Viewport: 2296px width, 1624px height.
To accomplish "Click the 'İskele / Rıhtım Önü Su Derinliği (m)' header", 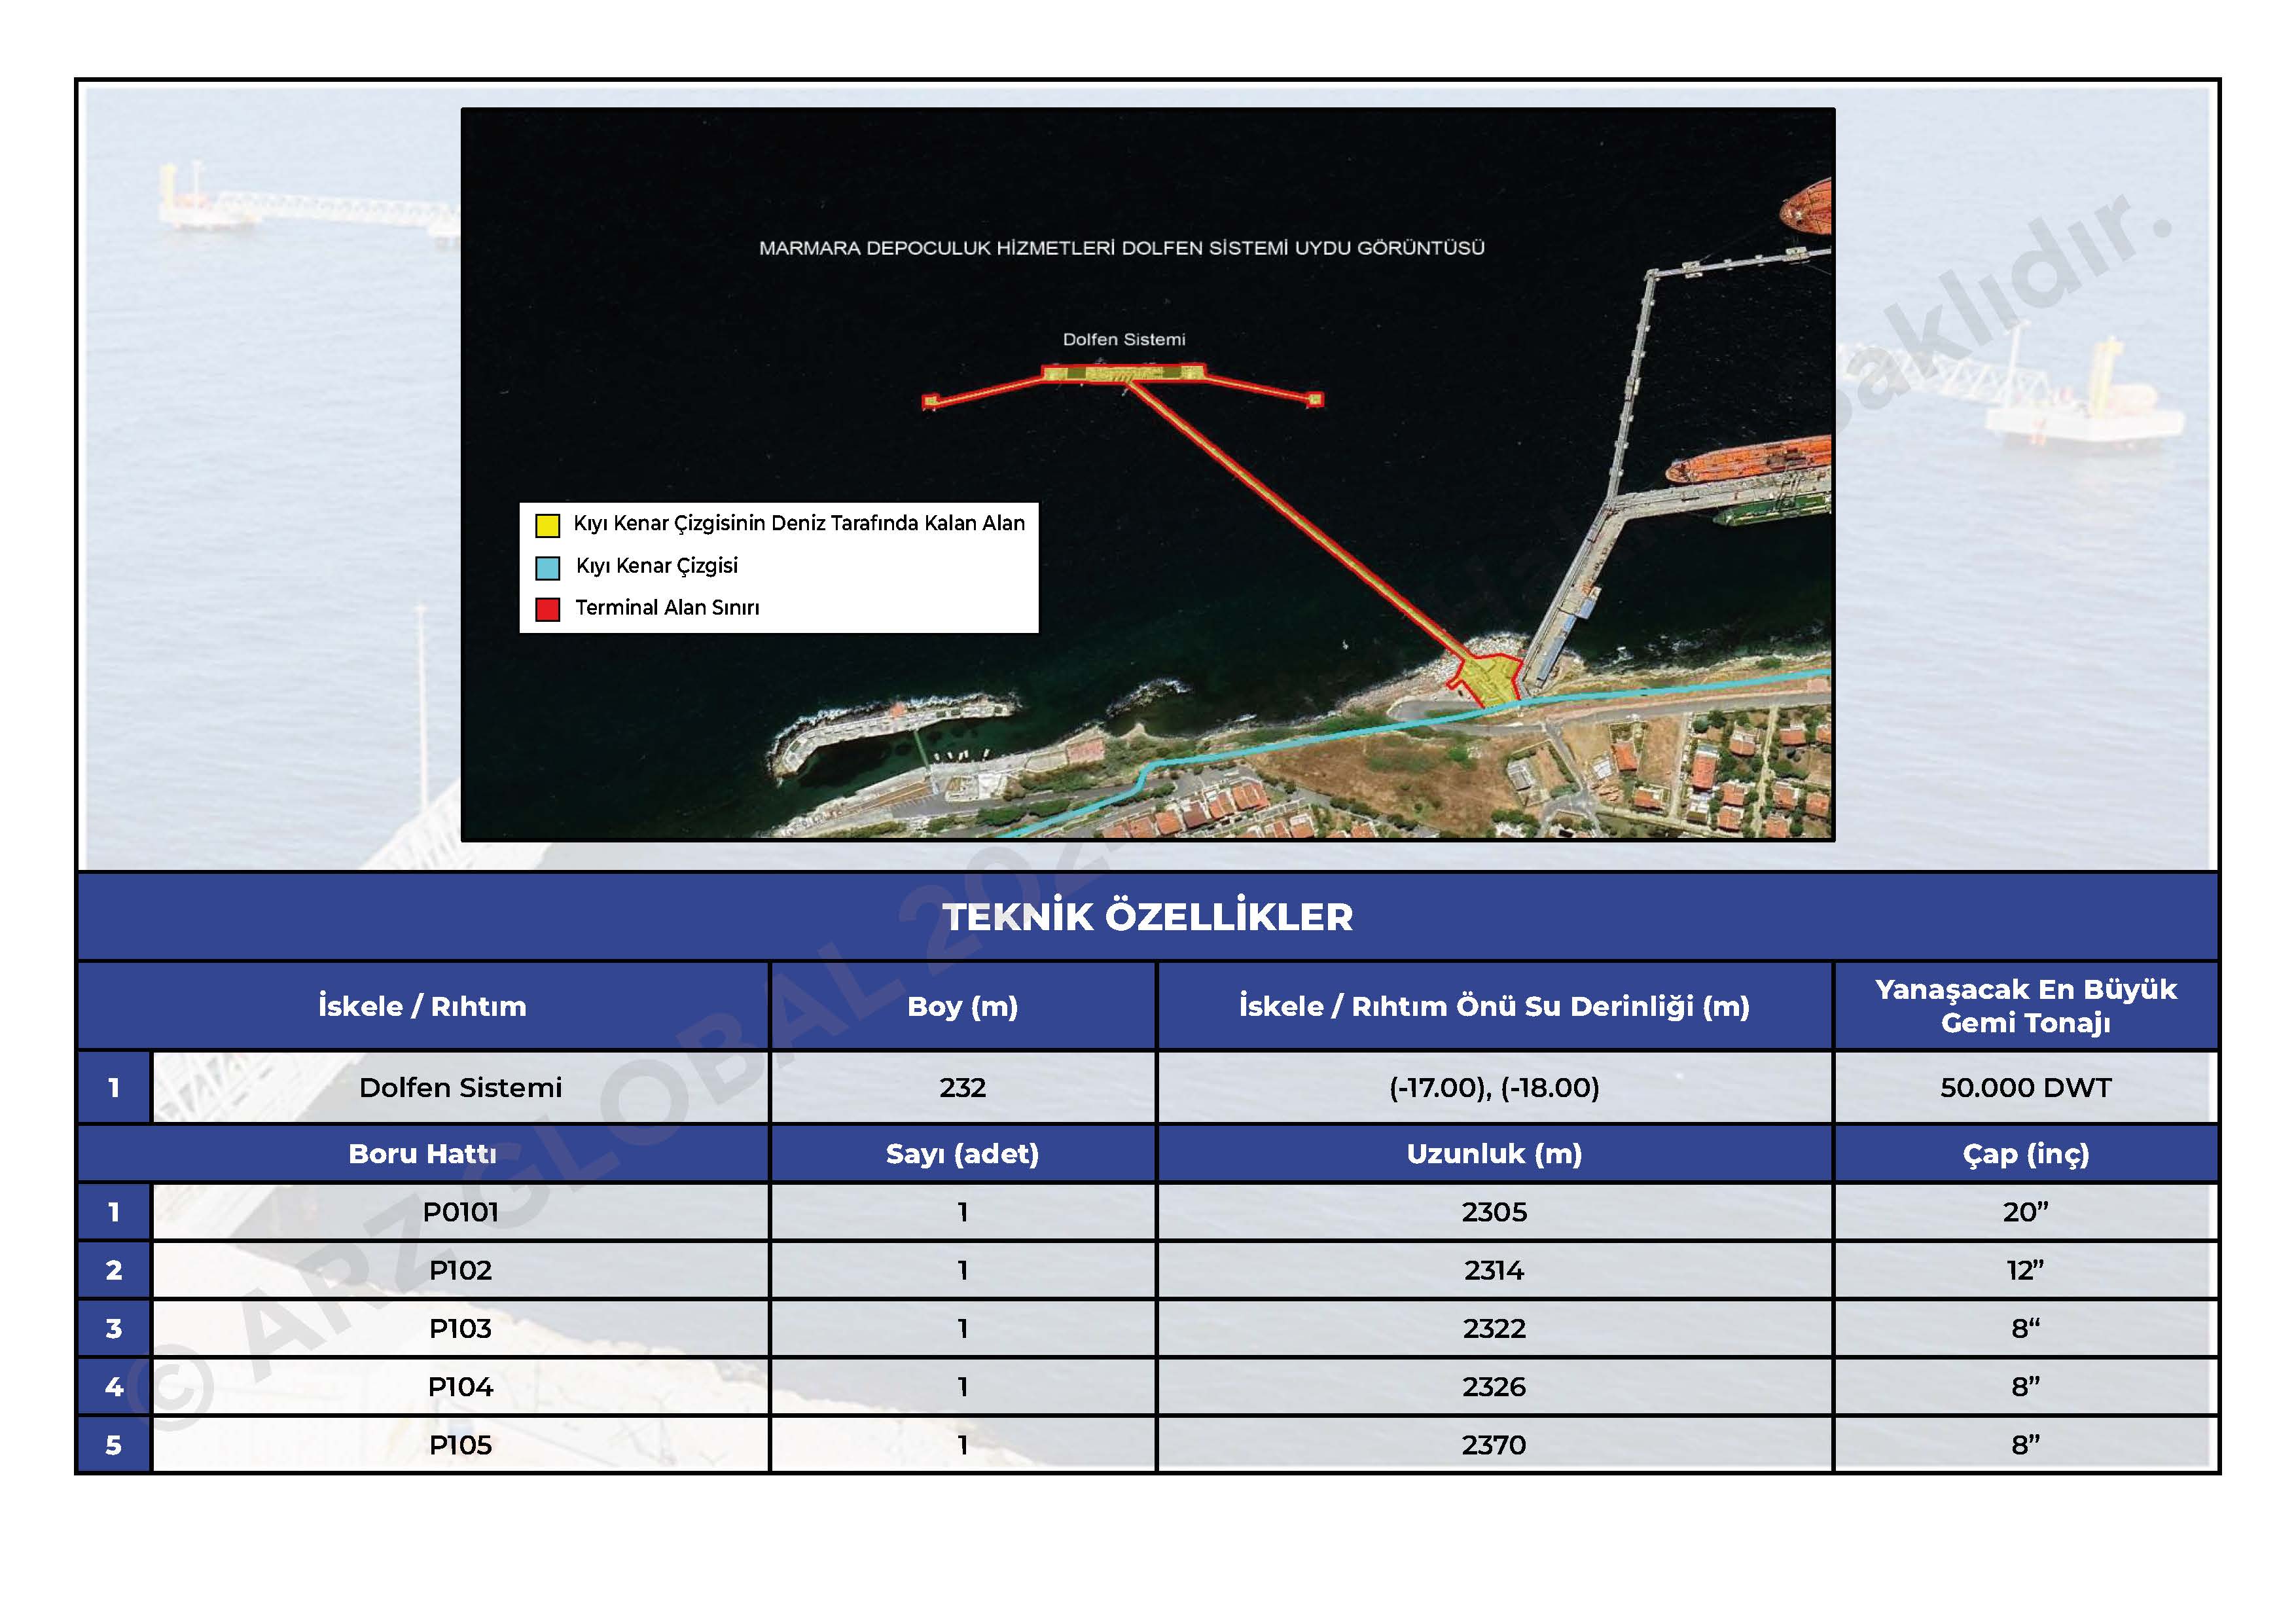I will pos(1495,1006).
